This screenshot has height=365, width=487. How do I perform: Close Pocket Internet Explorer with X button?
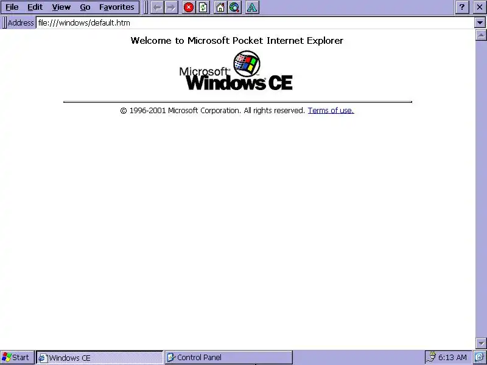[x=480, y=7]
